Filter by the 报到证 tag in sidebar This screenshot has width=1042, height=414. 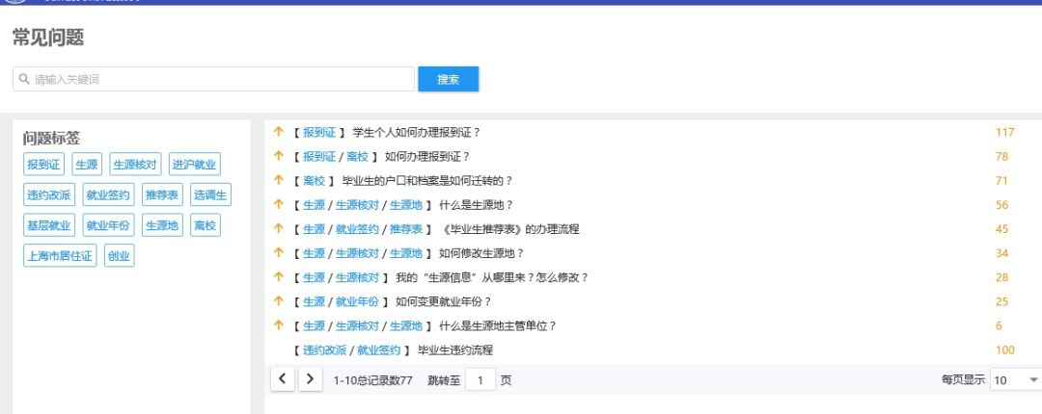(43, 165)
